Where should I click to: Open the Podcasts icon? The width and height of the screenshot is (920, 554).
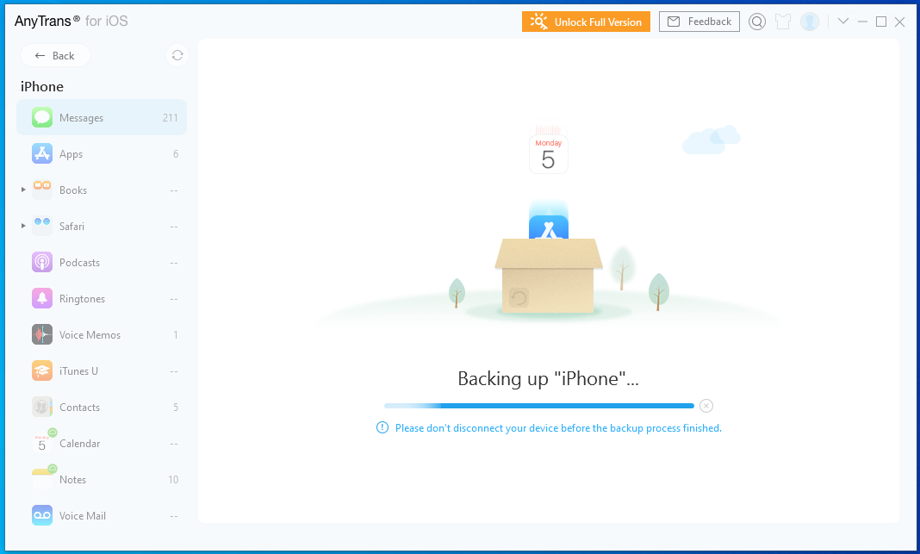[x=42, y=262]
